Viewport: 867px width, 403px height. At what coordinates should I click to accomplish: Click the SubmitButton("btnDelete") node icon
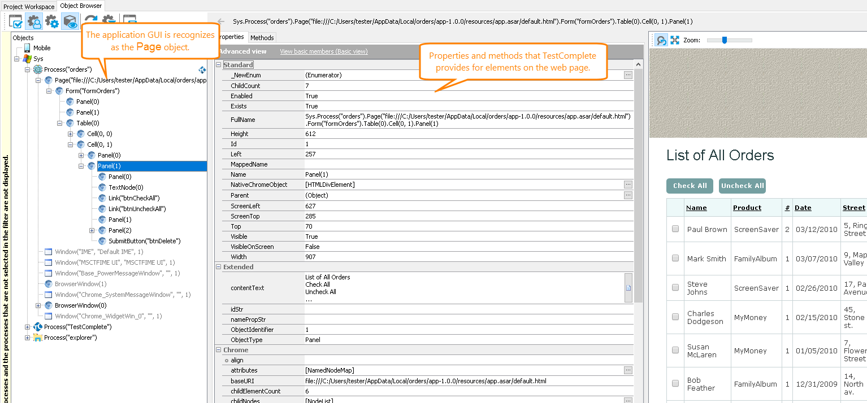(x=102, y=241)
